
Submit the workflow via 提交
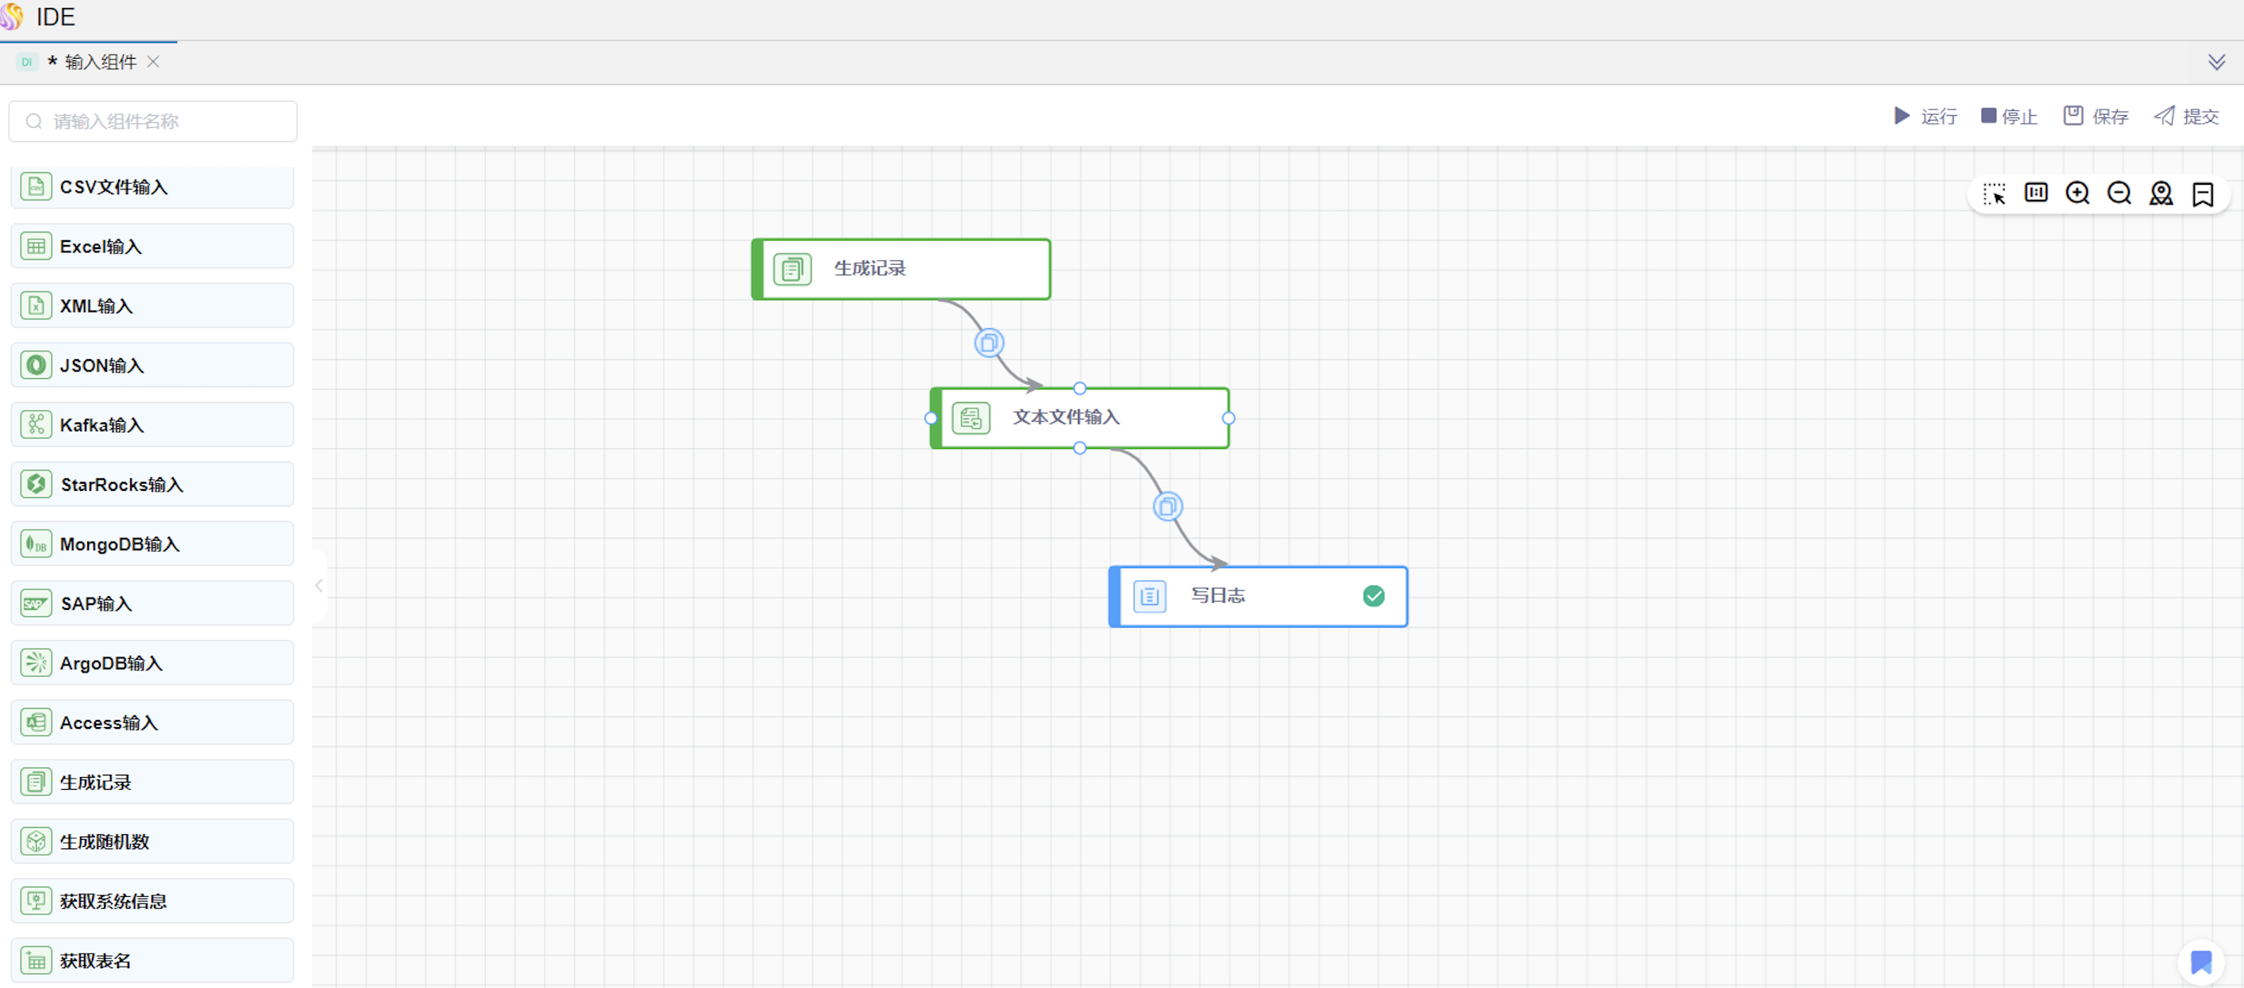coord(2186,116)
